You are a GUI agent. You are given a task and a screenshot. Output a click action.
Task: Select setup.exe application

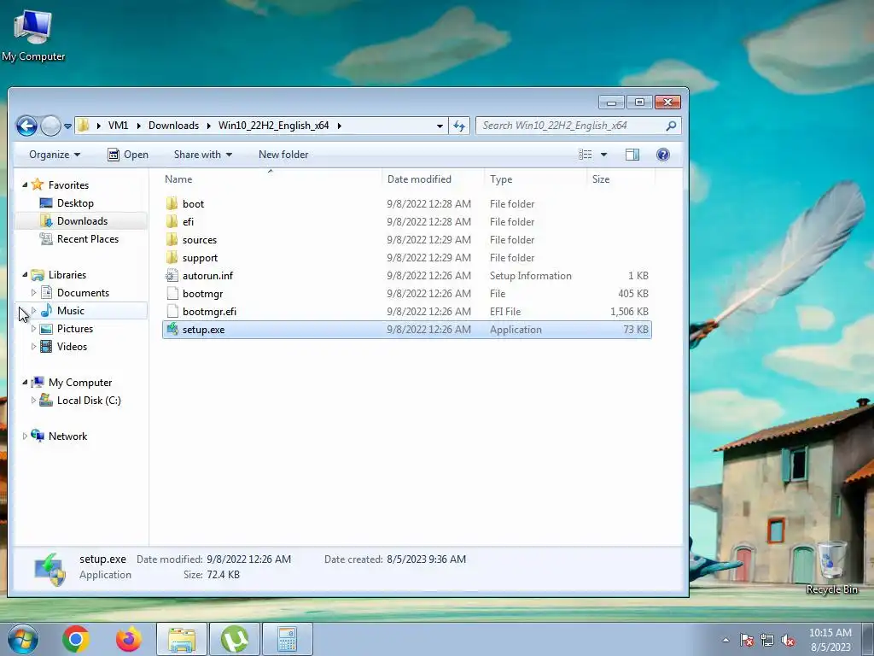pos(407,330)
